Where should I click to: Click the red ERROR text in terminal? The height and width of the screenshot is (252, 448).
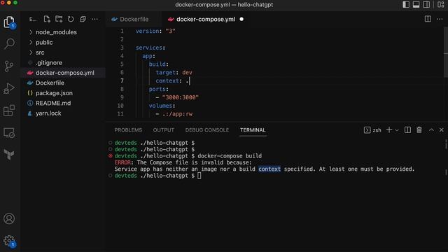pyautogui.click(x=122, y=162)
